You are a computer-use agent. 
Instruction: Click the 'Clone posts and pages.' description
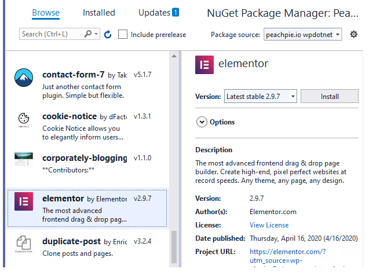(78, 253)
